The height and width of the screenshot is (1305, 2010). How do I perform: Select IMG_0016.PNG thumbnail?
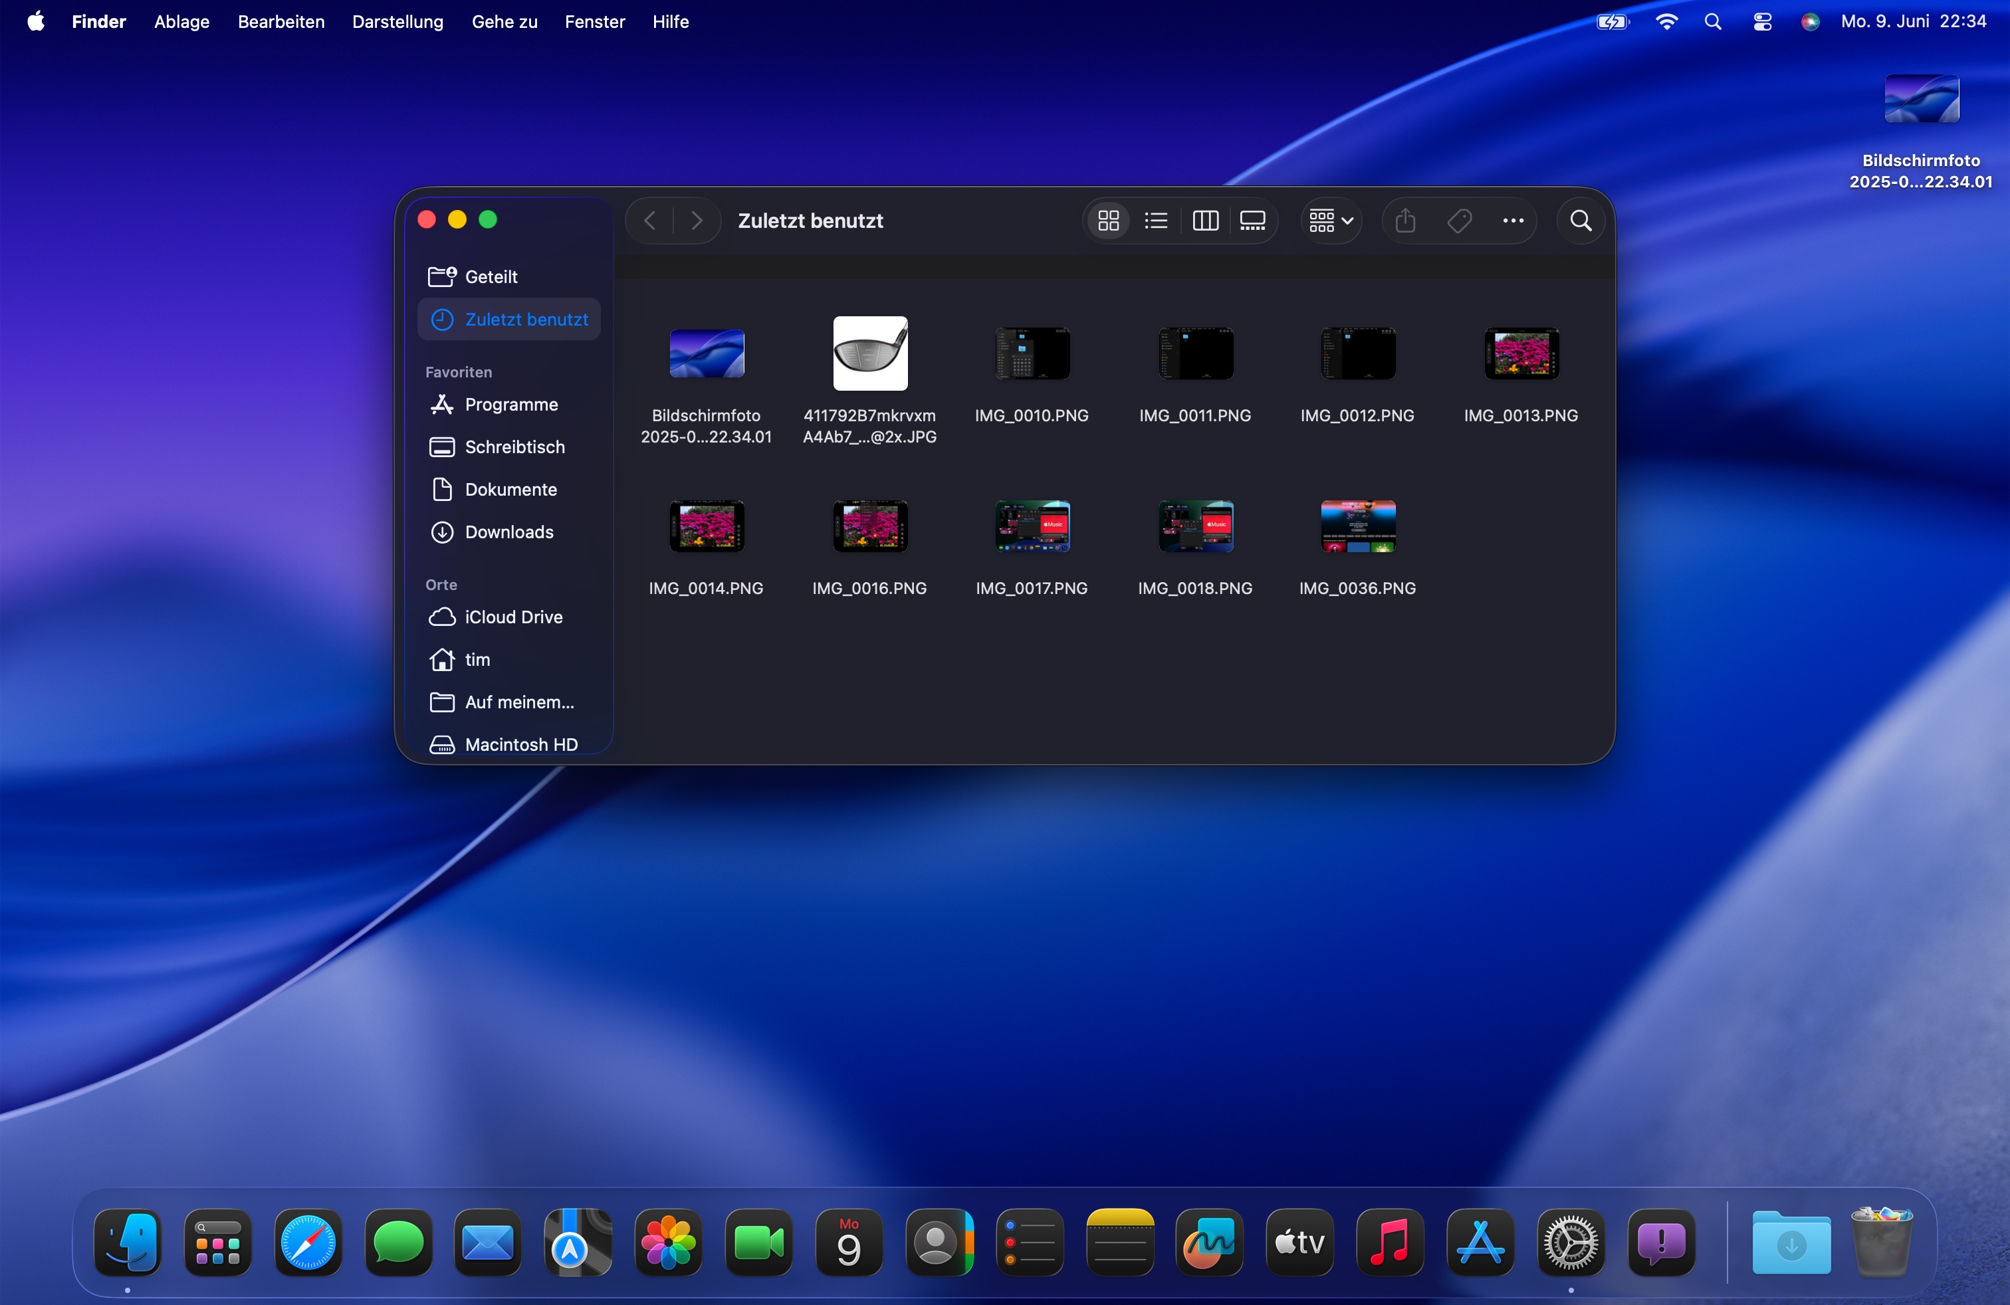point(870,527)
